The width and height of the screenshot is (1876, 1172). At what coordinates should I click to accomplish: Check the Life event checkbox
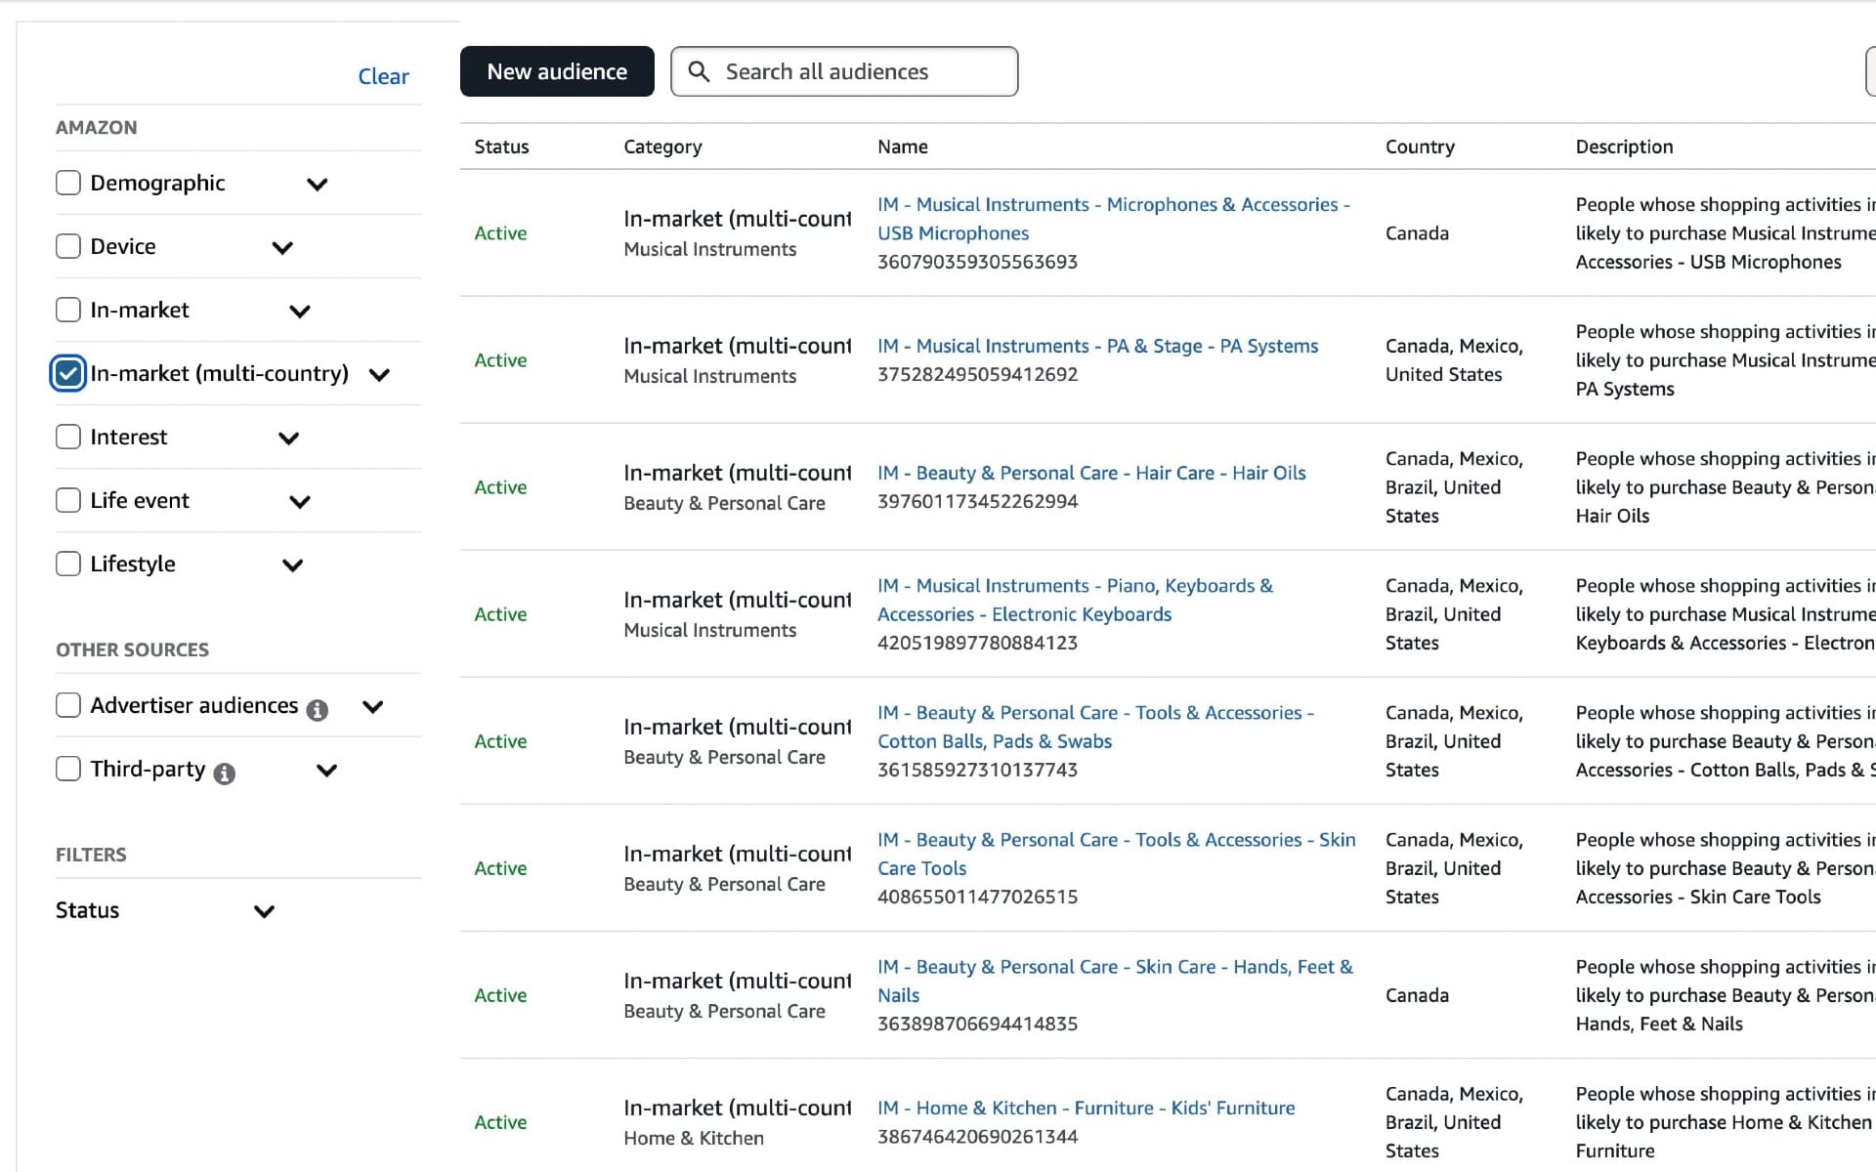pos(67,499)
